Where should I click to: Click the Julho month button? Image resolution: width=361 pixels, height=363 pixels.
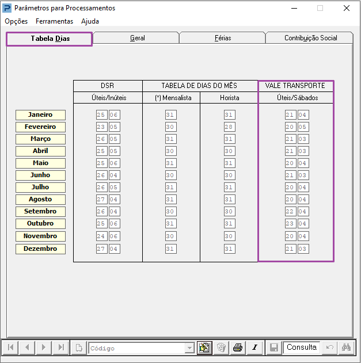tap(40, 187)
